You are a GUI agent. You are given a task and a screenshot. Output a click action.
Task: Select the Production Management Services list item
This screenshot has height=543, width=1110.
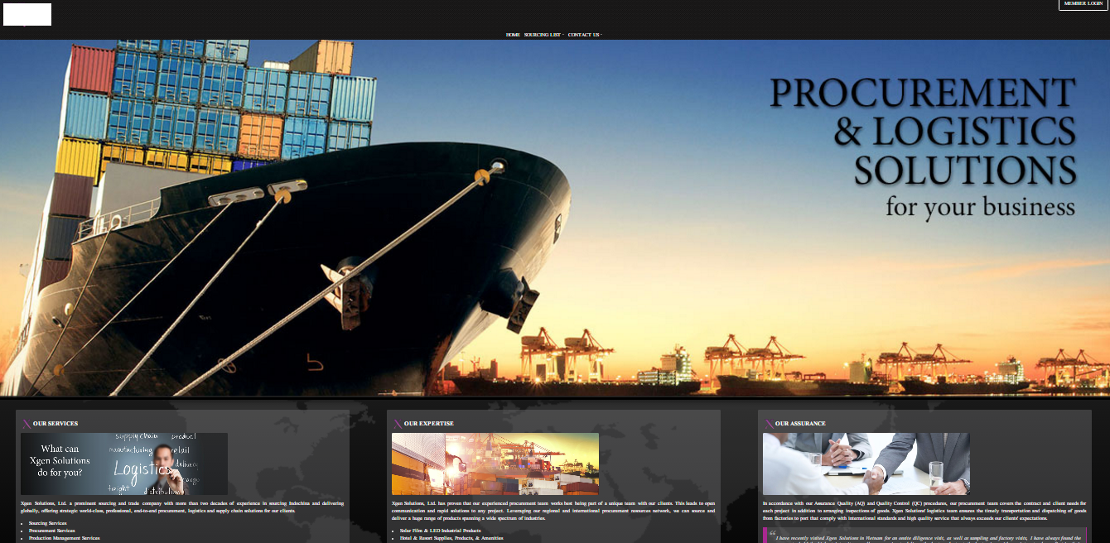coord(64,538)
